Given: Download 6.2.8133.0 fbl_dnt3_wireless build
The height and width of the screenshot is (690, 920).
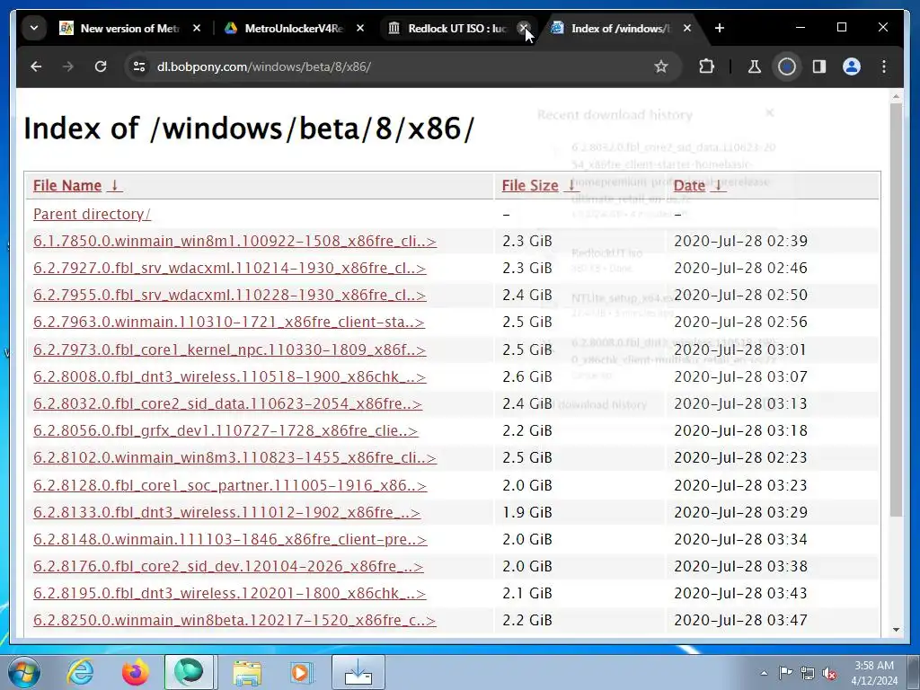Looking at the screenshot, I should tap(226, 512).
